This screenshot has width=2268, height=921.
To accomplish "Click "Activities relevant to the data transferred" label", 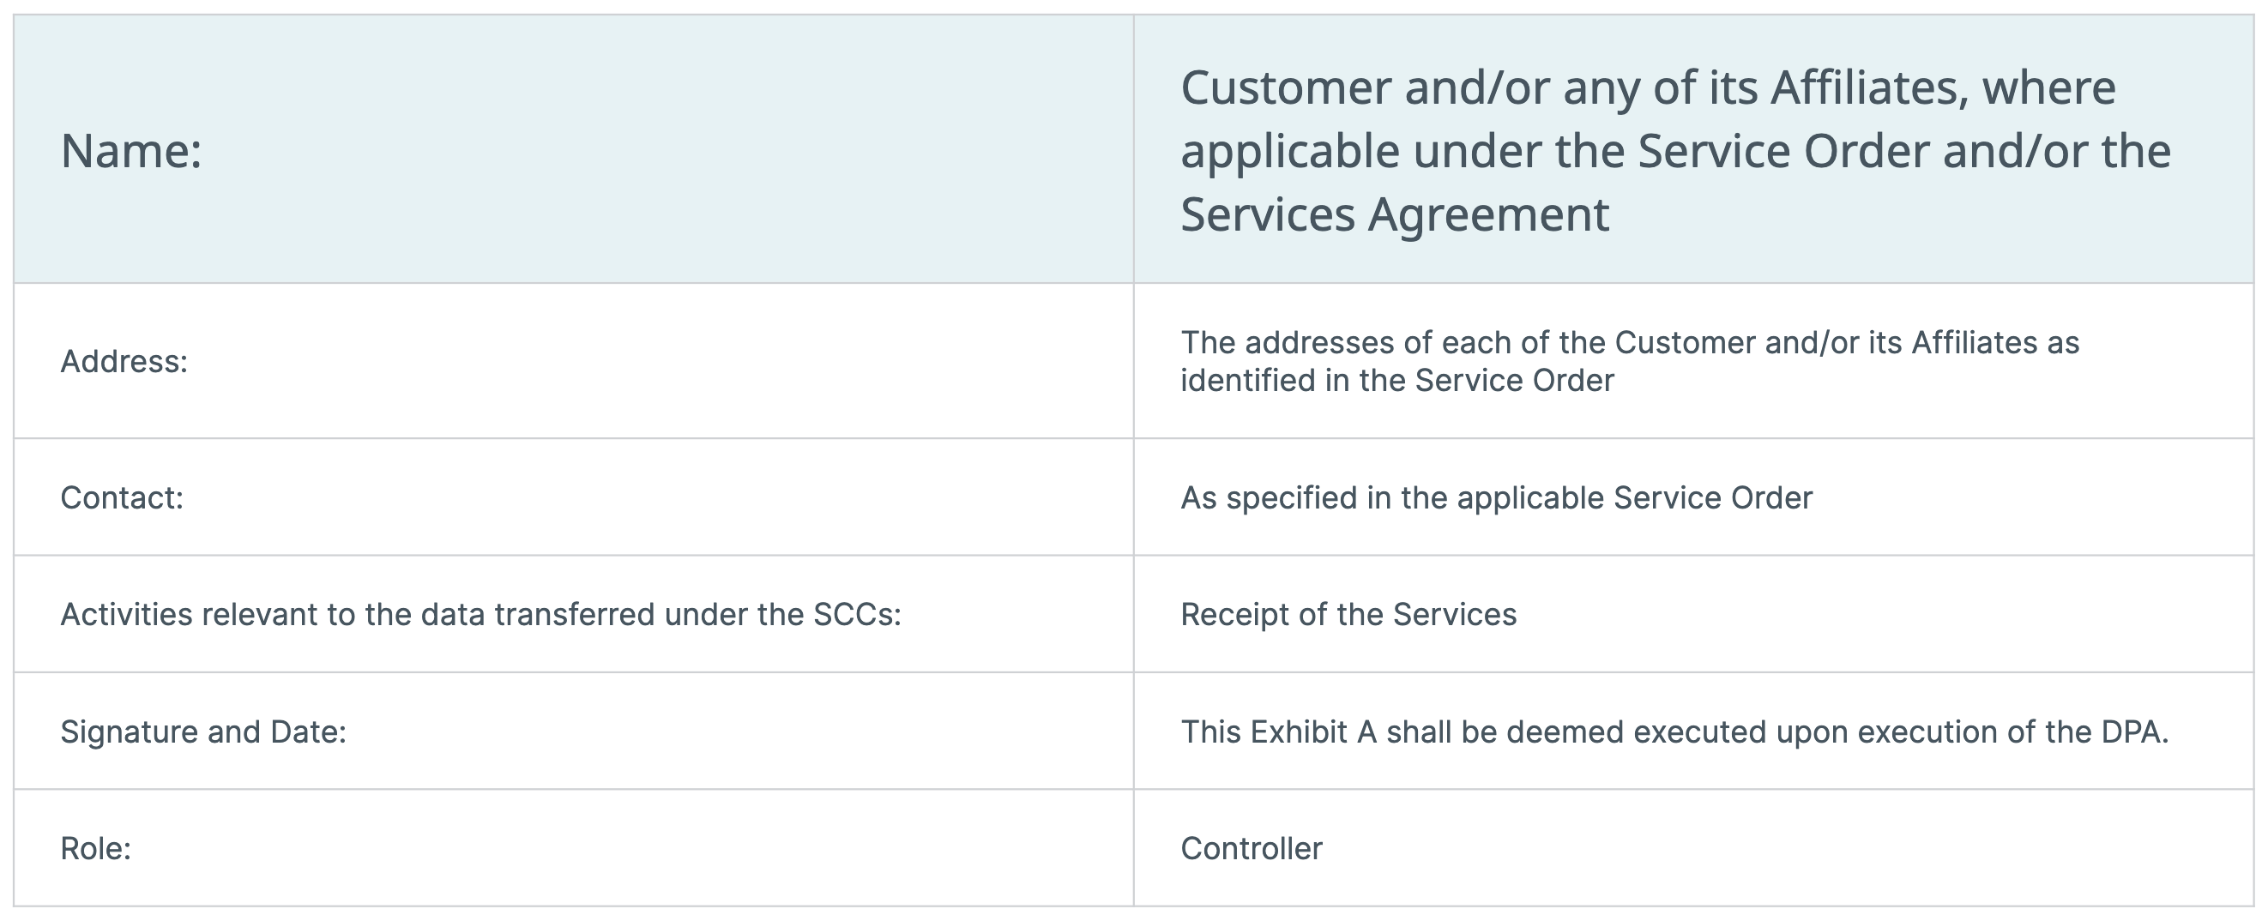I will tap(480, 615).
